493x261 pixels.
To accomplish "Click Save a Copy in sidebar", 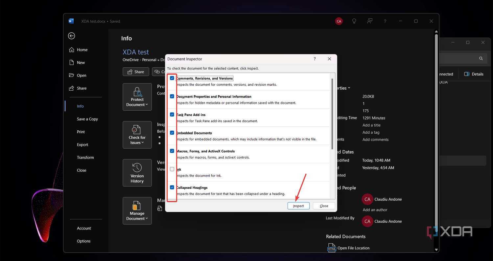I will (87, 119).
